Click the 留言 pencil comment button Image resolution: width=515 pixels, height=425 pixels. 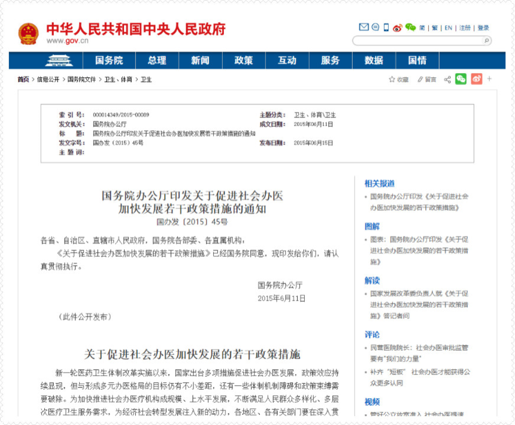click(427, 79)
